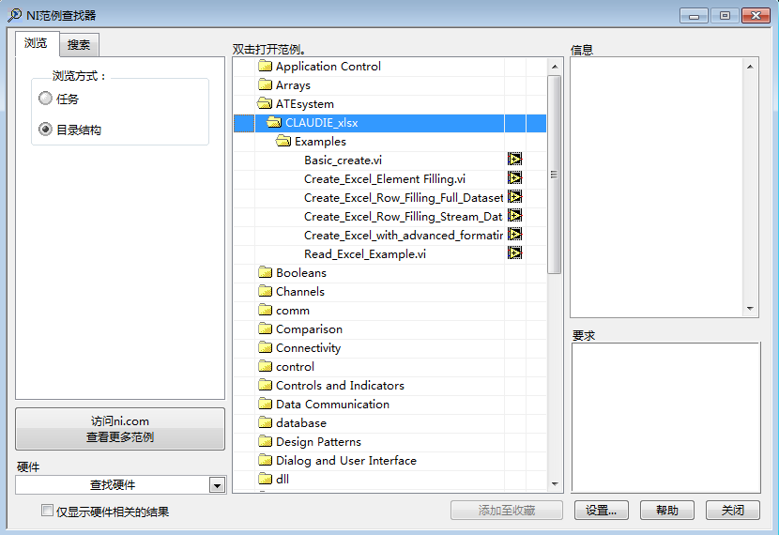Select the Examples folder name
Image resolution: width=779 pixels, height=535 pixels.
coord(320,142)
